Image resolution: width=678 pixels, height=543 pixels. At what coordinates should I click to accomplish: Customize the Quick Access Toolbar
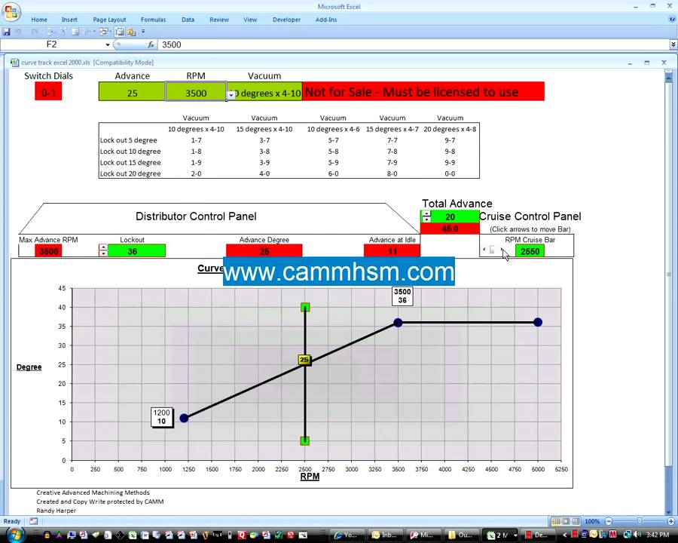143,32
